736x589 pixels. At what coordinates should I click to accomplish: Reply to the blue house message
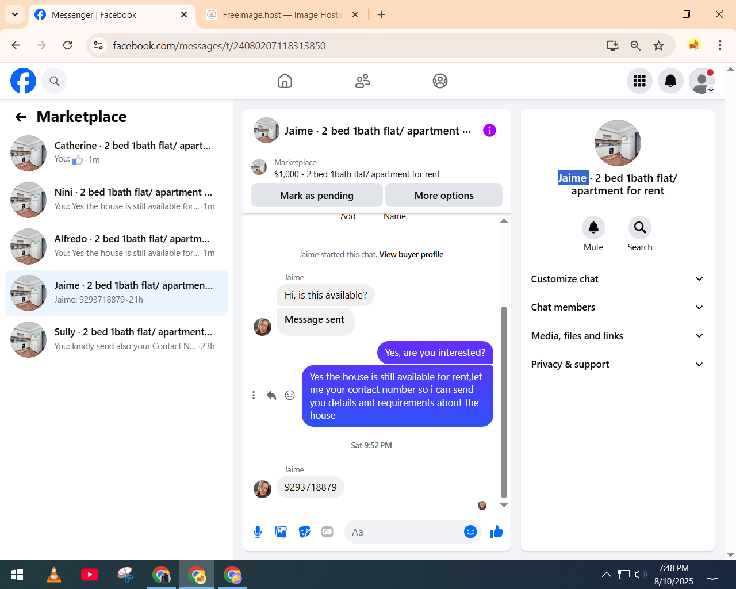pyautogui.click(x=271, y=395)
